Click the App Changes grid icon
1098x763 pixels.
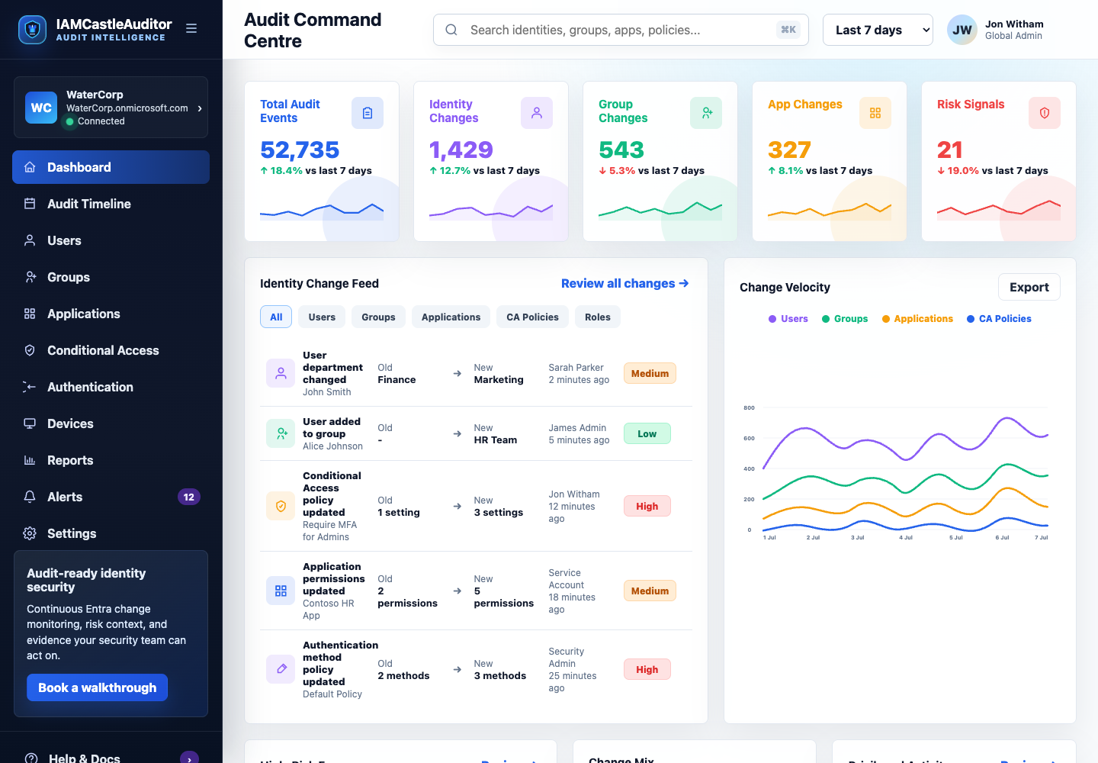click(875, 113)
